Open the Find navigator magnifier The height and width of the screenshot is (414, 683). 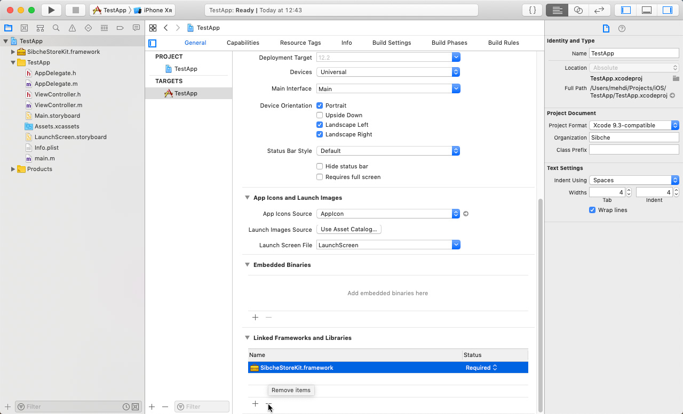pos(56,28)
